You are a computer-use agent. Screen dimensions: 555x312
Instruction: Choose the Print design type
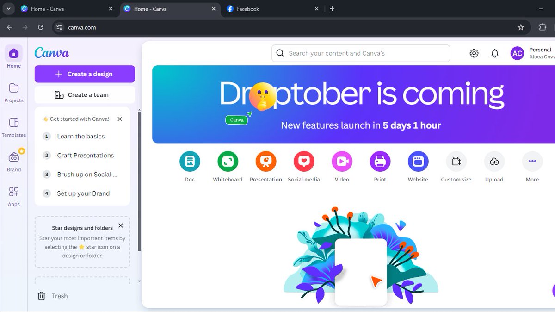380,162
